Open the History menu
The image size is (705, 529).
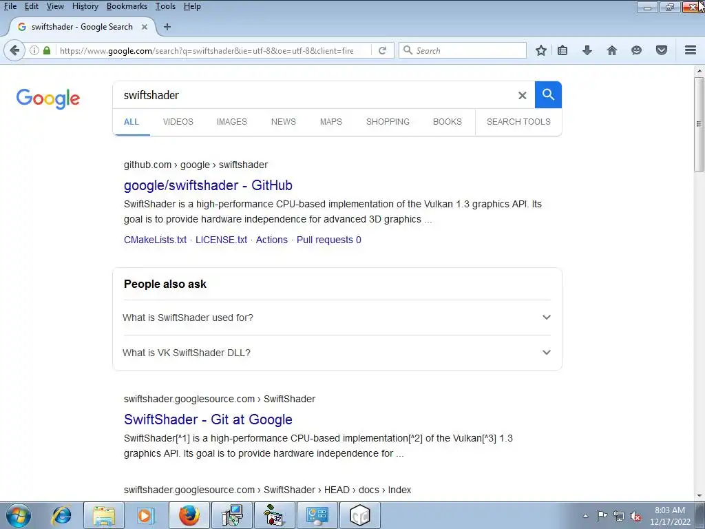coord(85,6)
